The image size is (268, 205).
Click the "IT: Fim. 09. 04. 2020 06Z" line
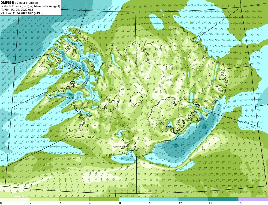[x=17, y=10]
